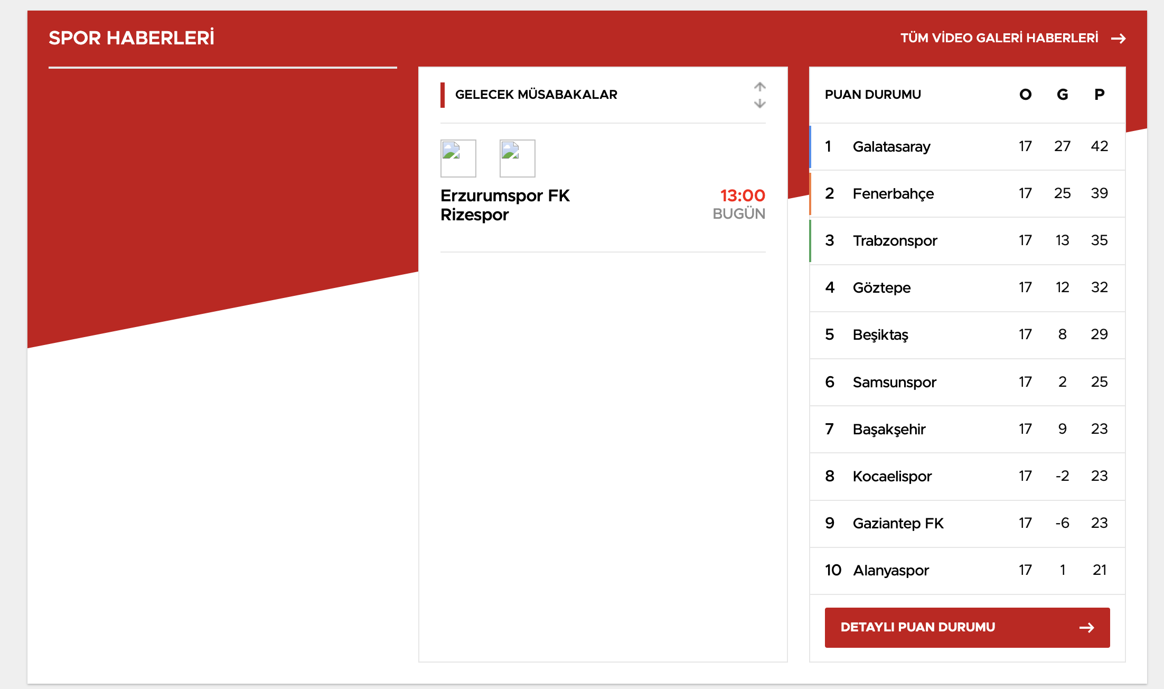Click Galatasaray's 42 points value
Viewport: 1164px width, 689px height.
(x=1099, y=146)
